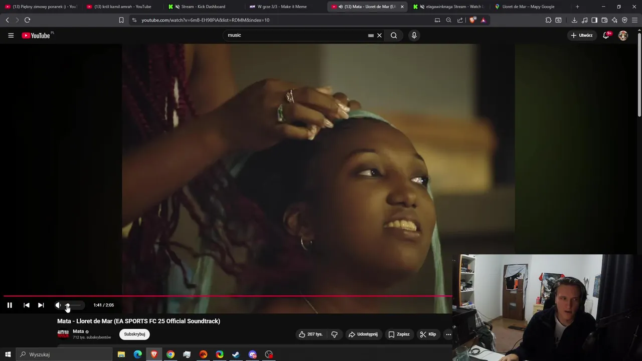The height and width of the screenshot is (361, 642).
Task: Click the install/cast icon in address bar
Action: point(437,20)
